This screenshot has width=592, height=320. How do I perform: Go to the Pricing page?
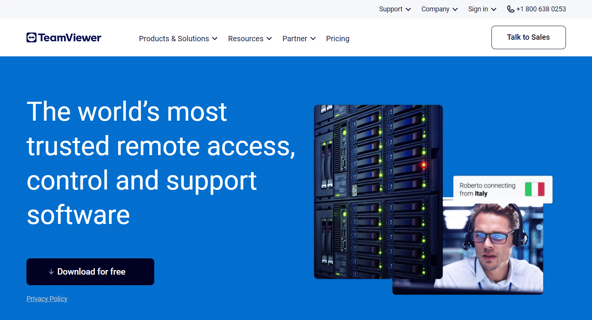tap(338, 39)
